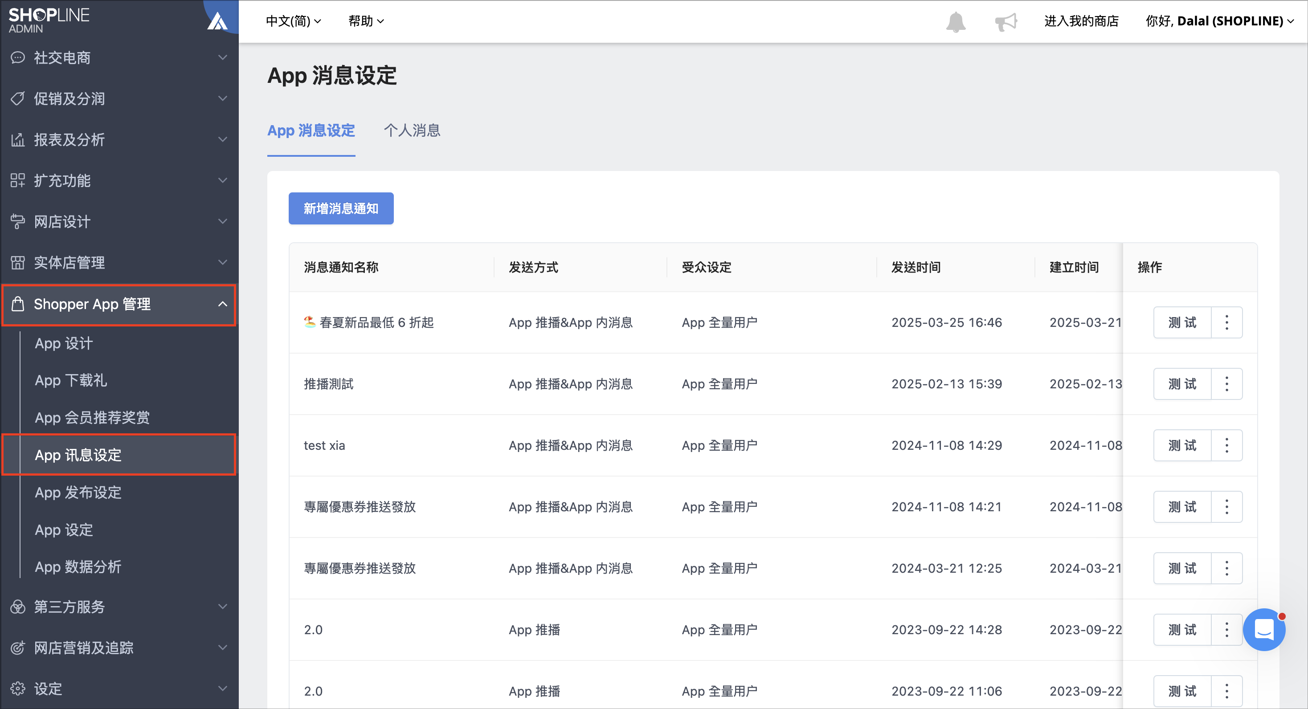Open the 中文(简) language dropdown
The width and height of the screenshot is (1308, 709).
click(294, 21)
